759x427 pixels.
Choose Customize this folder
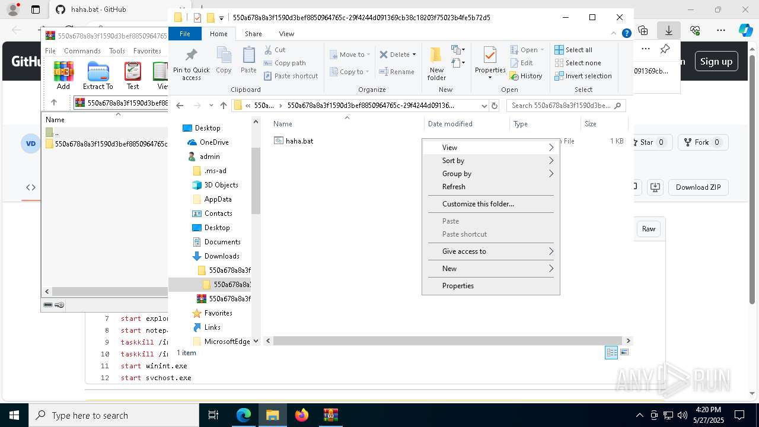pyautogui.click(x=490, y=204)
